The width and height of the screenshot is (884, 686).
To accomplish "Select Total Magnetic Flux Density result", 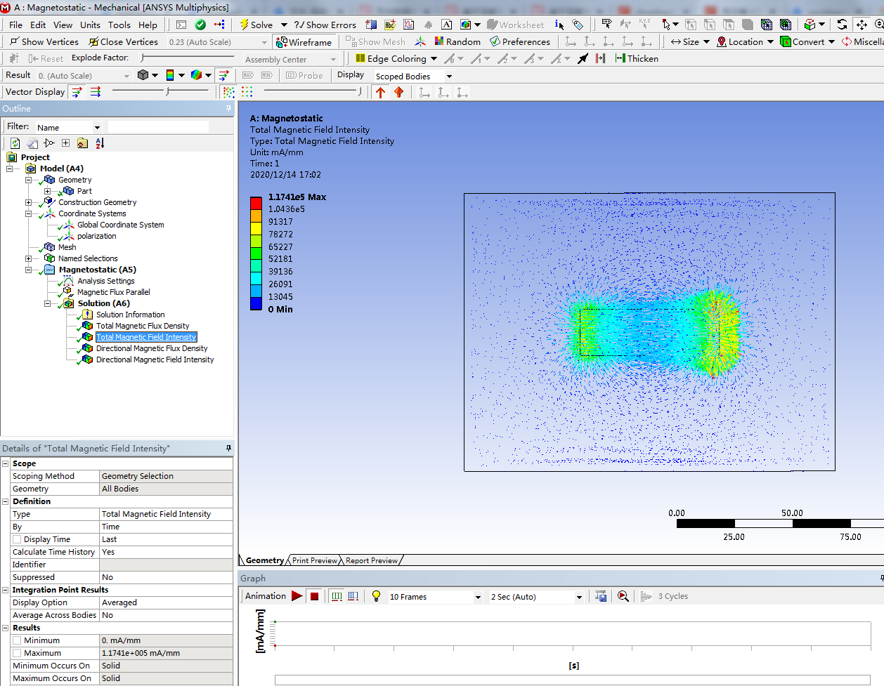I will (143, 326).
